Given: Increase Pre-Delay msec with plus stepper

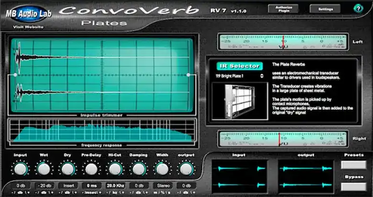Looking at the screenshot, I should (100, 192).
